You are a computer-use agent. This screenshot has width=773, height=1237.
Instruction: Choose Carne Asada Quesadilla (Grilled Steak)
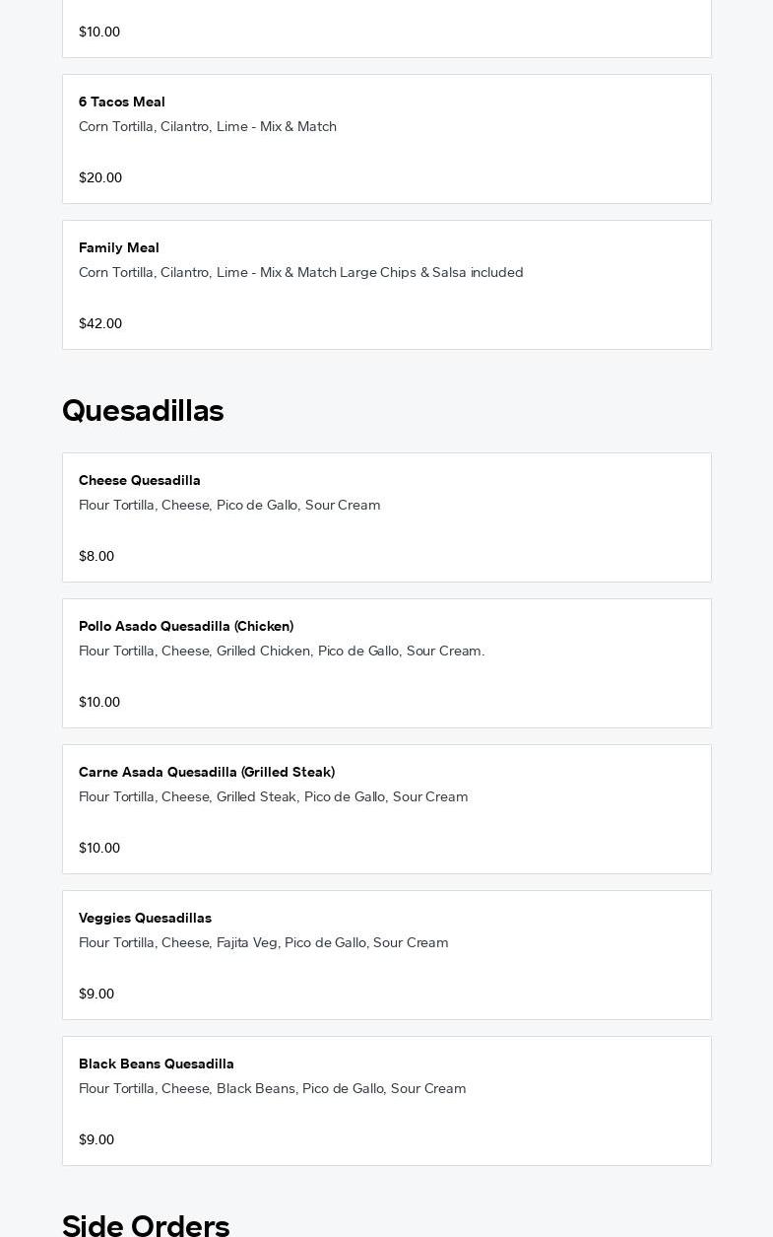tap(207, 773)
